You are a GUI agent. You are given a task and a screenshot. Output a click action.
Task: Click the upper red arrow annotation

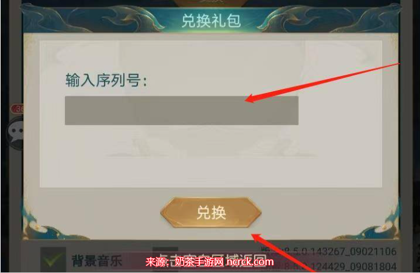(323, 82)
